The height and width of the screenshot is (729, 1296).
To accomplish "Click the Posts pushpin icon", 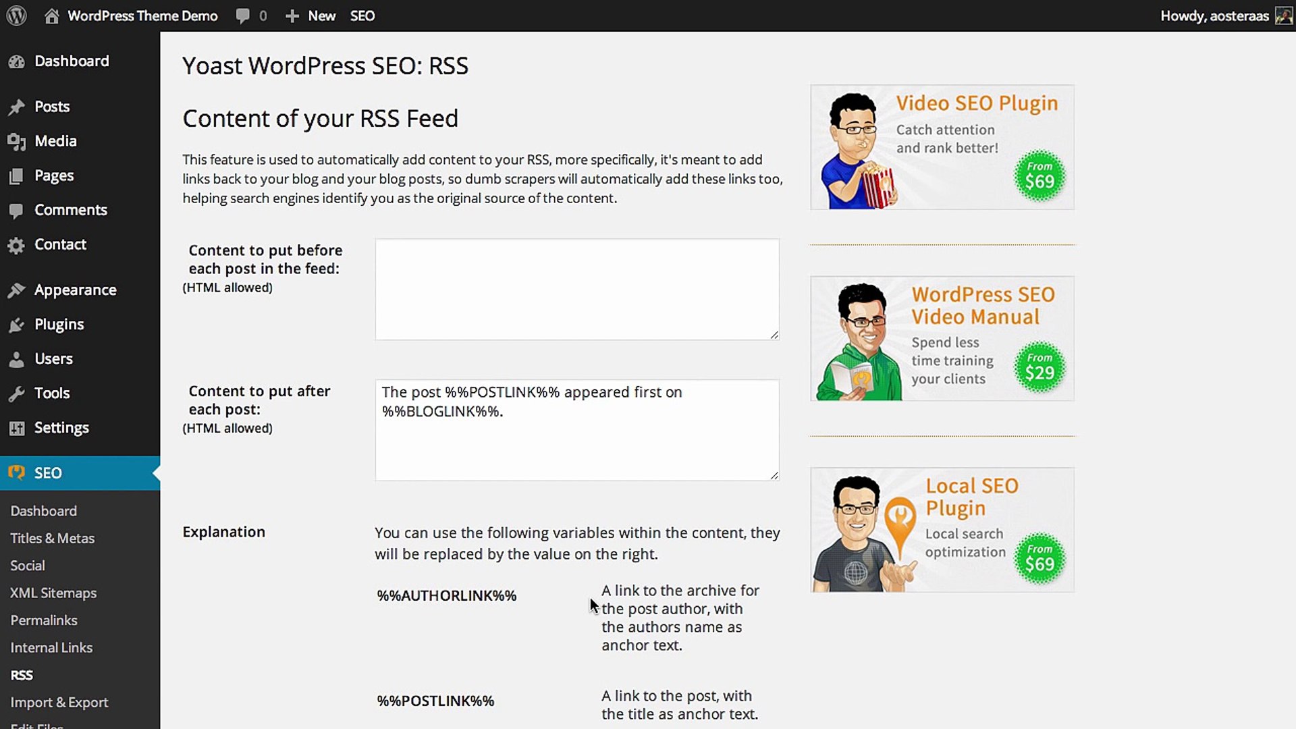I will (17, 107).
